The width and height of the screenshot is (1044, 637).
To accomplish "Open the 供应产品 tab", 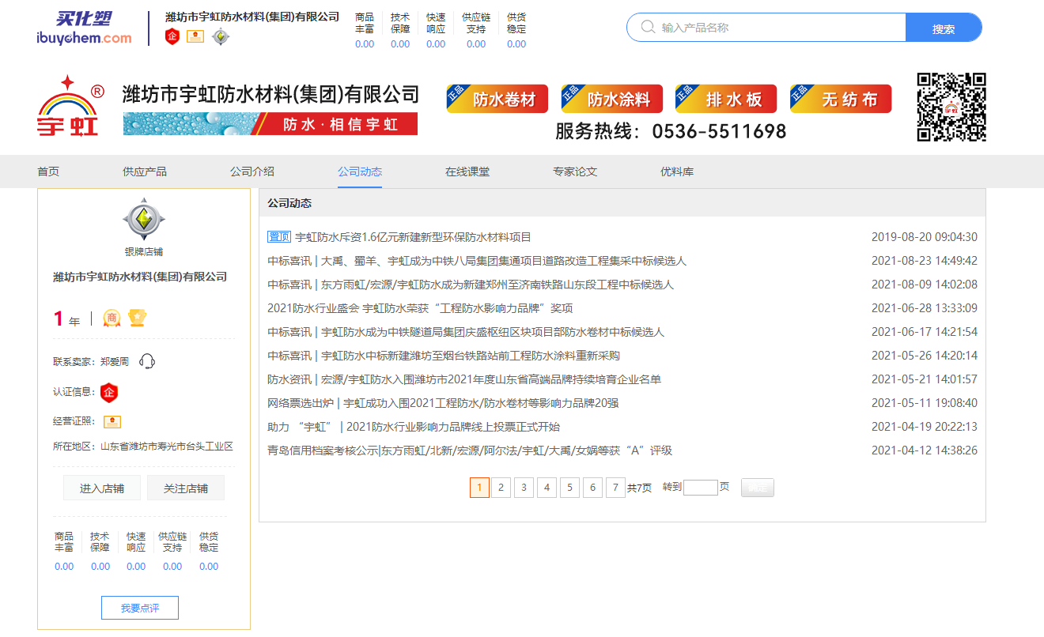I will 145,171.
